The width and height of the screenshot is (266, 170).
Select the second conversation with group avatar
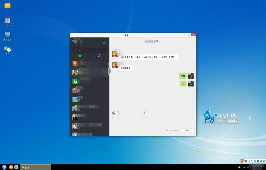tap(89, 72)
